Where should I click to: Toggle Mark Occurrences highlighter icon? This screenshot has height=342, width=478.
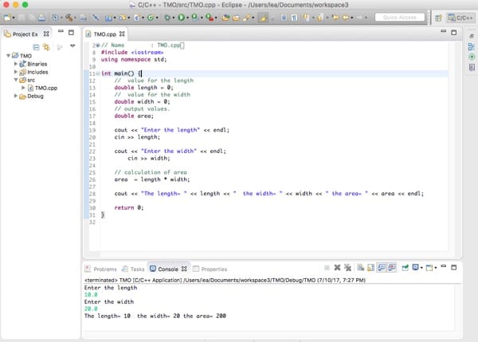(x=263, y=18)
